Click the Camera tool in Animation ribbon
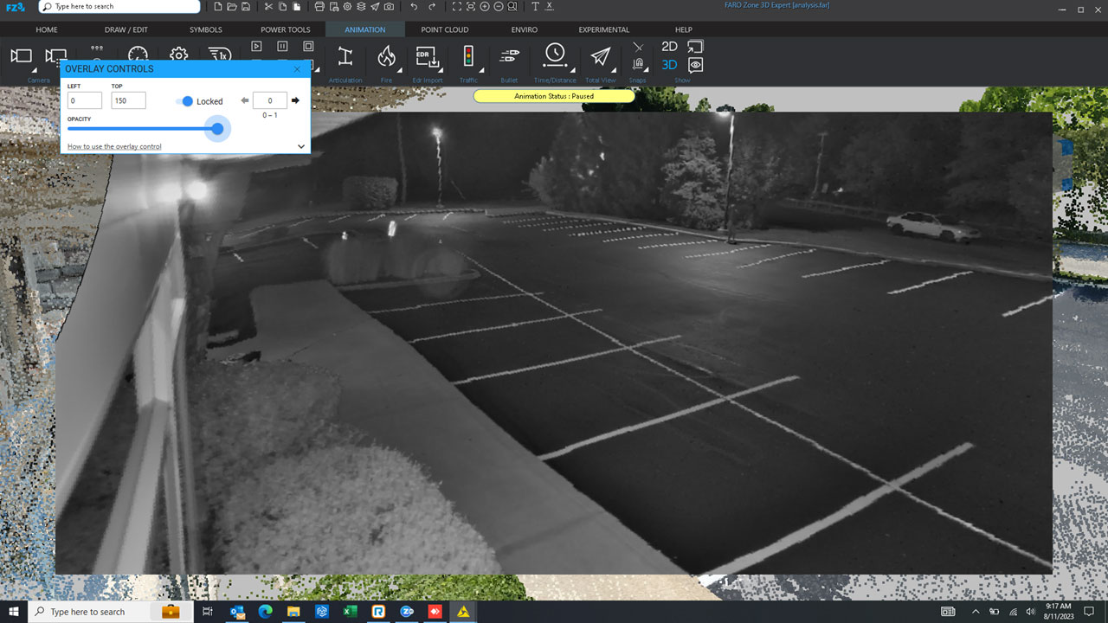 21,57
